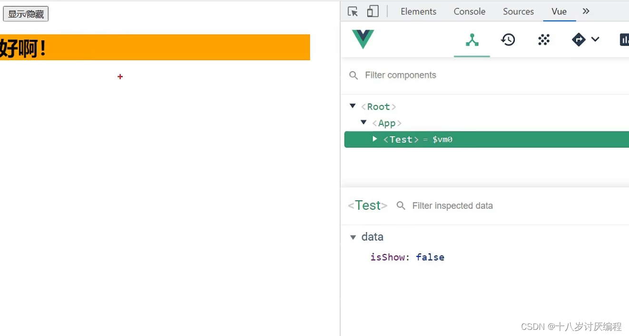Click the data section label
Image resolution: width=629 pixels, height=336 pixels.
372,237
